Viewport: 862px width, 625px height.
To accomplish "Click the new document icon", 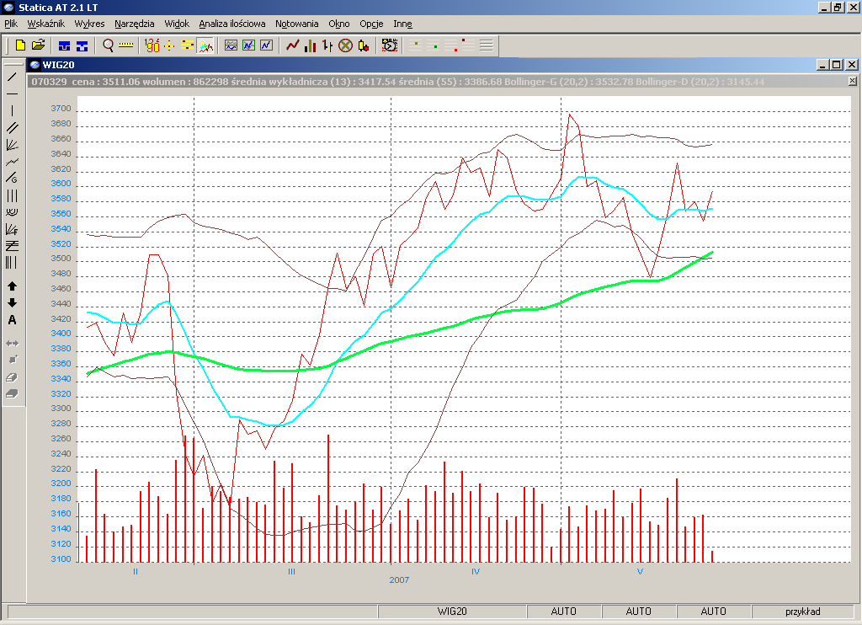I will coord(20,45).
